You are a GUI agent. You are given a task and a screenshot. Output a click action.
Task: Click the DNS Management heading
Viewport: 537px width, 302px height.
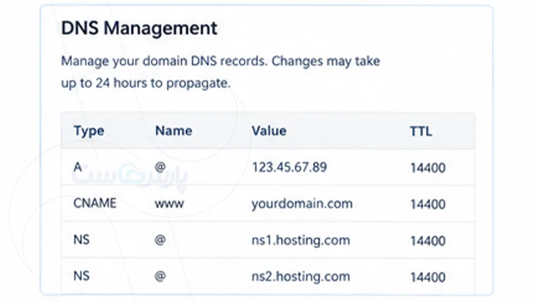pos(139,28)
